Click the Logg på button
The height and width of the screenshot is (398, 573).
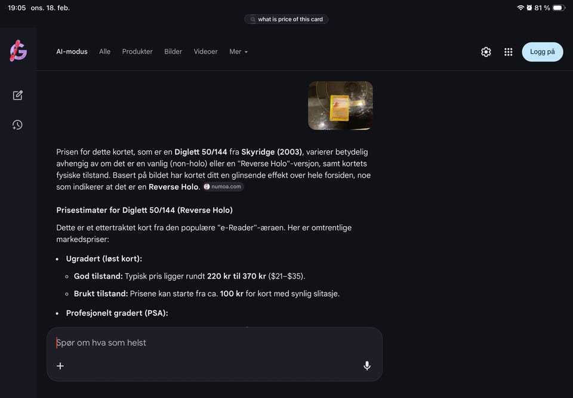[x=543, y=52]
